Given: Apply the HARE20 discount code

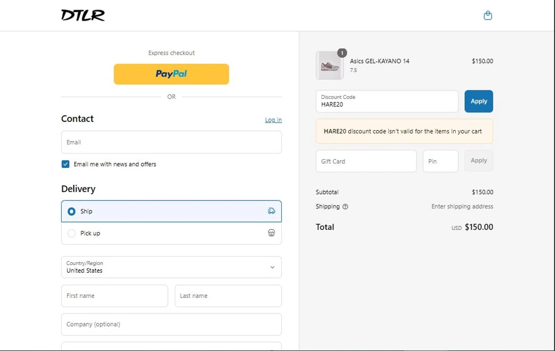Looking at the screenshot, I should click(479, 101).
